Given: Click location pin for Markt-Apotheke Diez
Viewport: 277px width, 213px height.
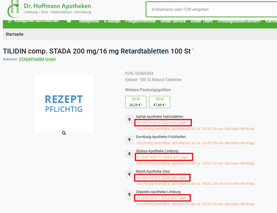Looking at the screenshot, I should click(130, 174).
